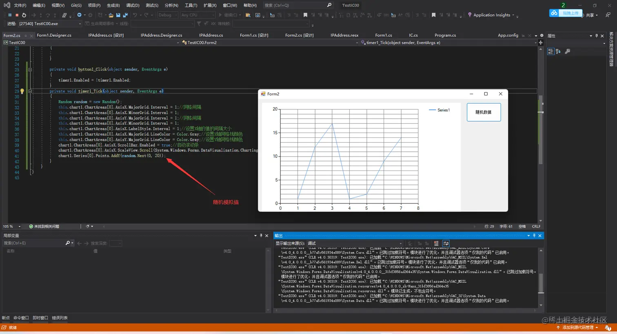
Task: Click the feedback icon at top right
Action: coord(608,15)
